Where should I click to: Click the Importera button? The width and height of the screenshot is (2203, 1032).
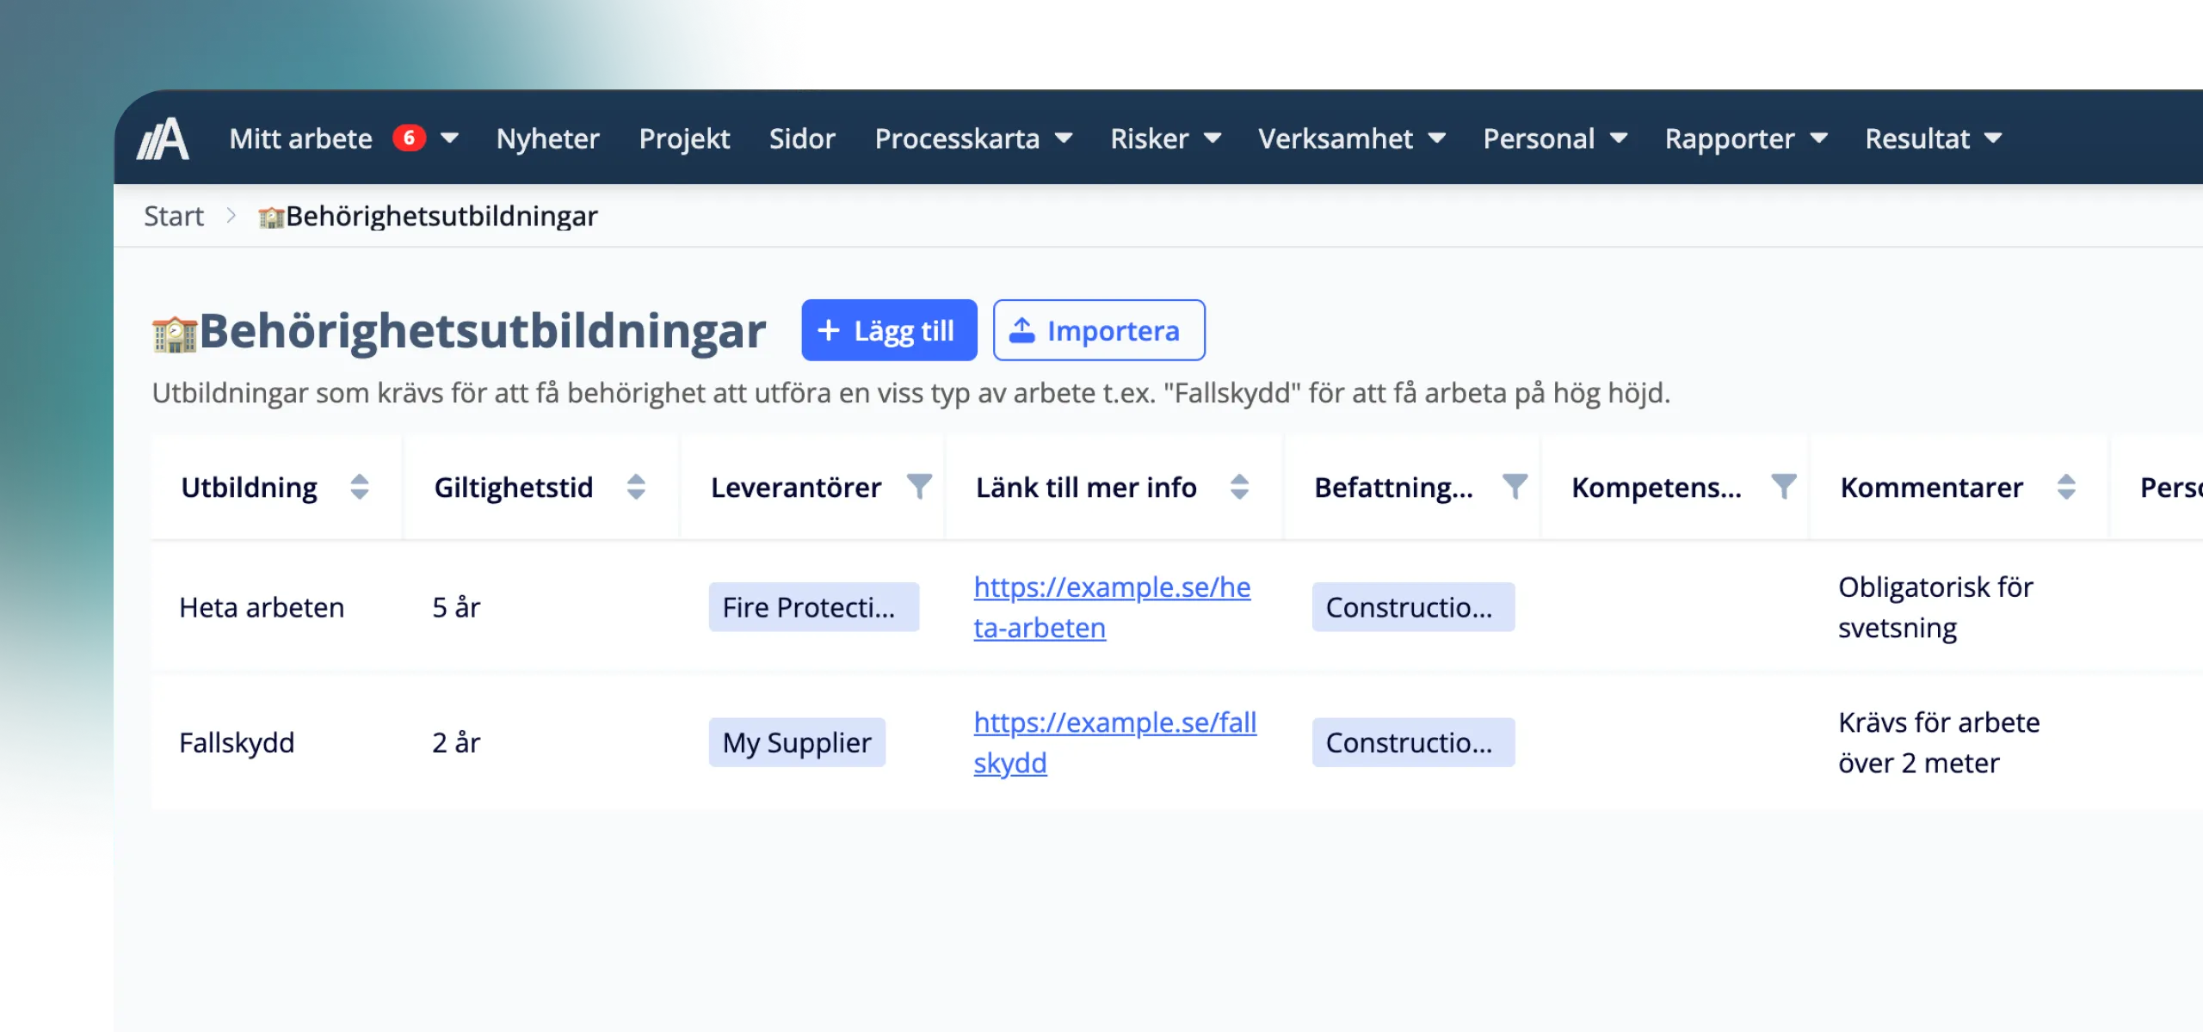pos(1099,330)
